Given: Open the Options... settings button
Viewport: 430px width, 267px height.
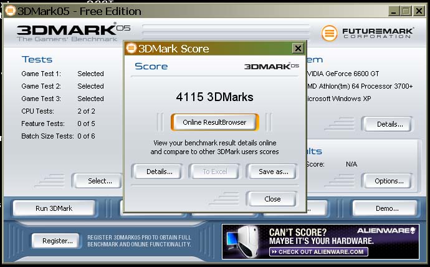Looking at the screenshot, I should pyautogui.click(x=389, y=181).
